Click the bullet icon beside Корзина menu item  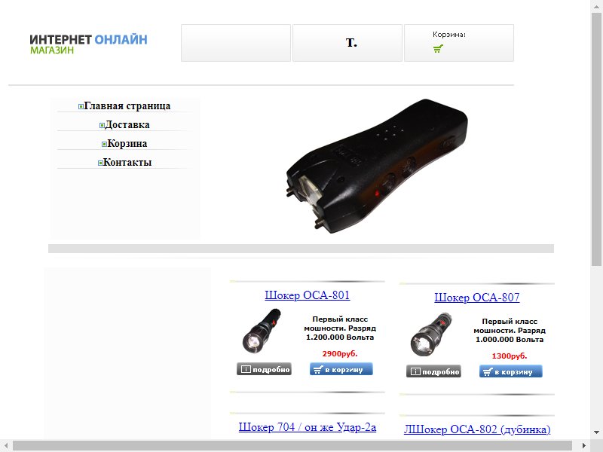click(104, 144)
